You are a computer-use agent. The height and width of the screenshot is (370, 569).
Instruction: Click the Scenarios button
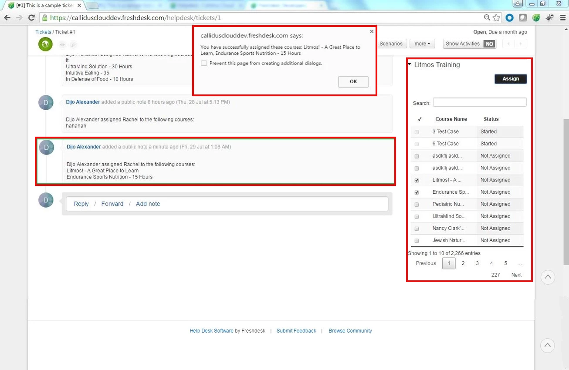point(391,44)
